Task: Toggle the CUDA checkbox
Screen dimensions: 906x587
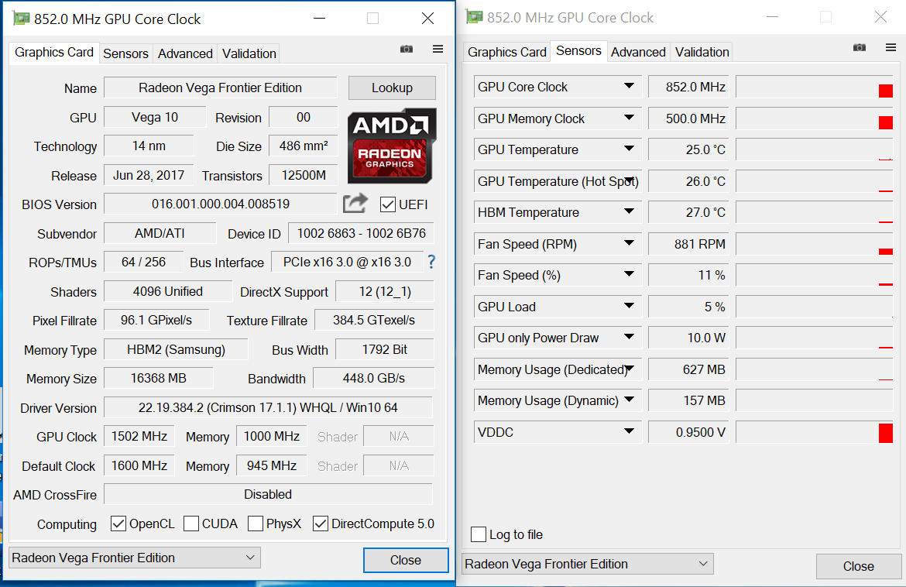Action: 191,523
